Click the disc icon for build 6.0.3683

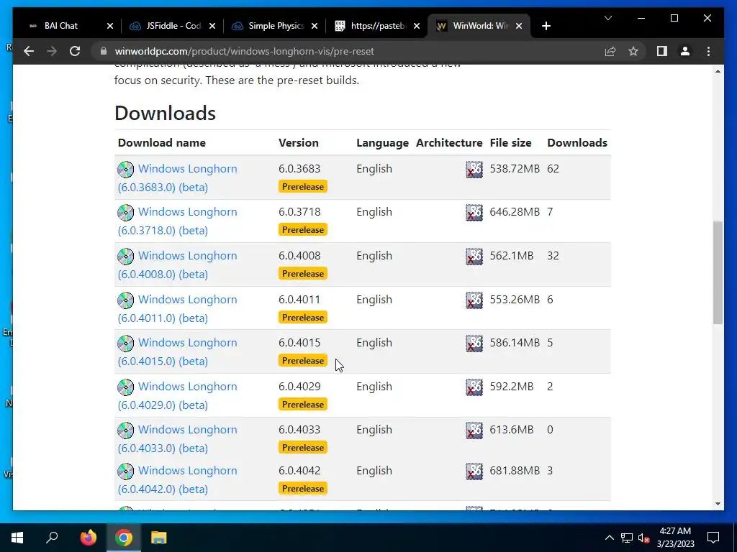coord(125,170)
